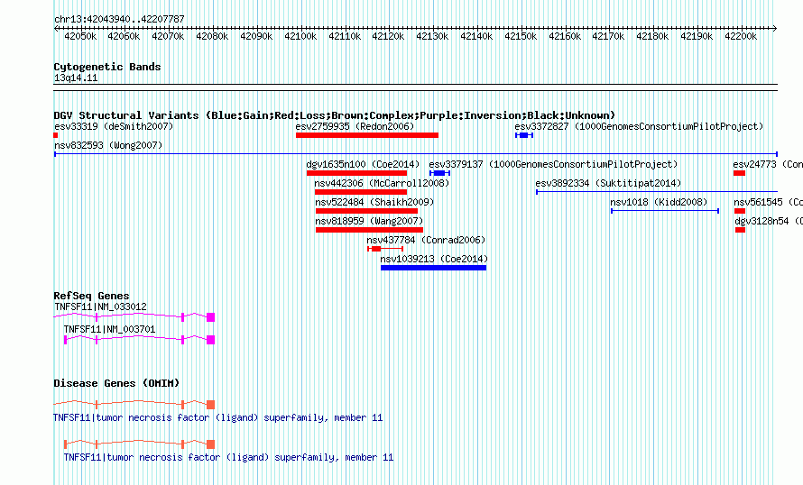Select the nsv1018 blue span line
The width and height of the screenshot is (803, 485).
665,211
